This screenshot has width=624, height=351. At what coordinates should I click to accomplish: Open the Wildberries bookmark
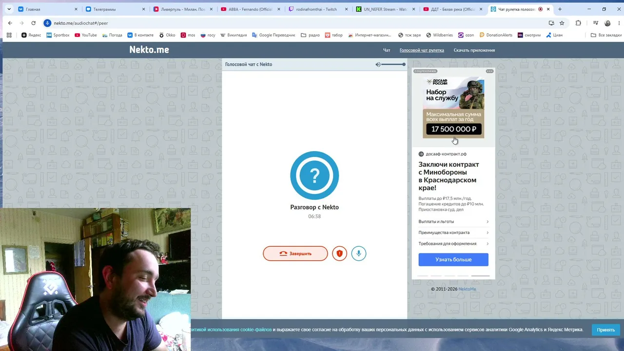point(439,35)
